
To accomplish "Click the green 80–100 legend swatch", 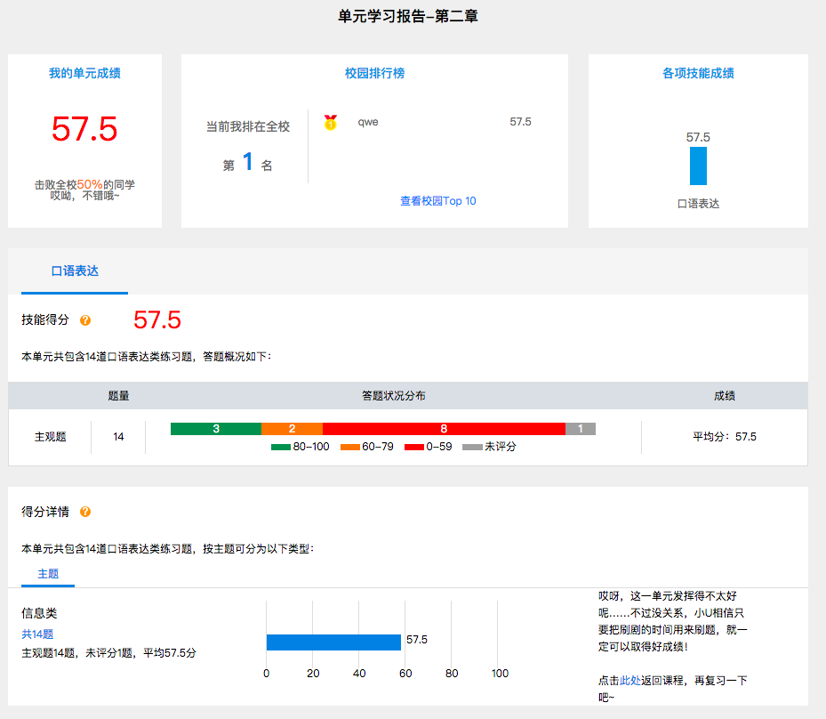I will (x=281, y=447).
